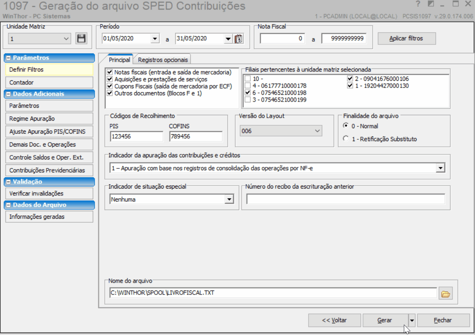Open Indicador de situação especial dropdown

tap(229, 199)
